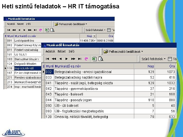Export to Excel in front window

click(x=94, y=59)
